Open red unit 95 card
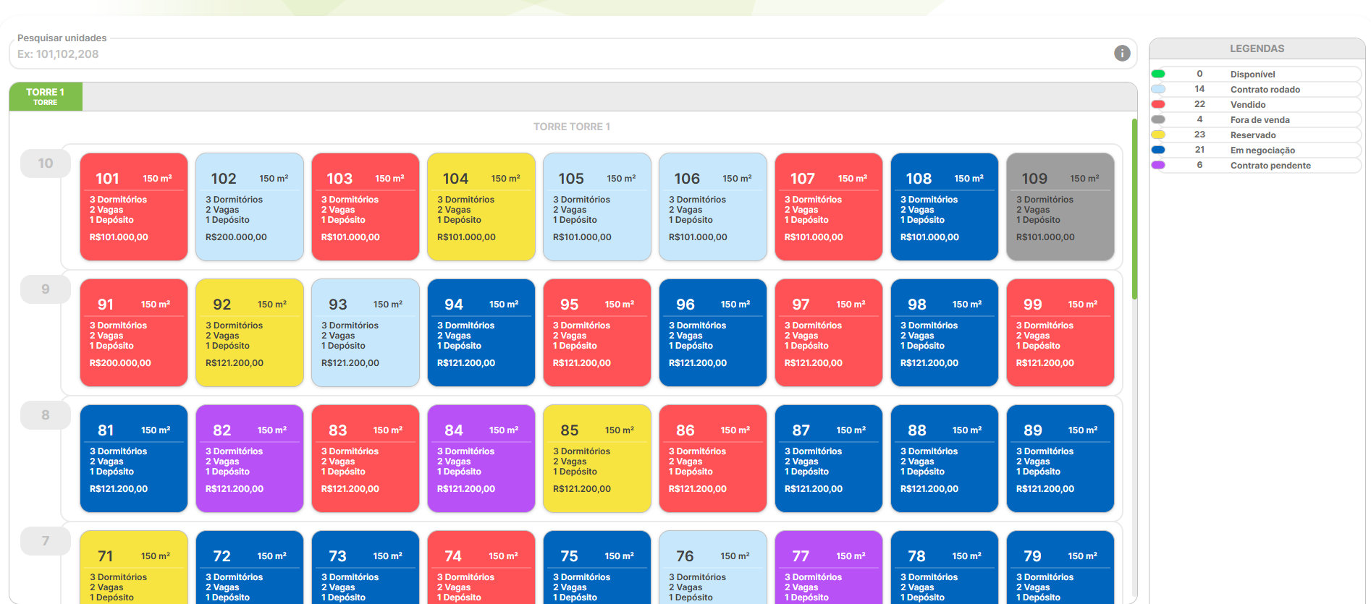The width and height of the screenshot is (1371, 604). 597,333
